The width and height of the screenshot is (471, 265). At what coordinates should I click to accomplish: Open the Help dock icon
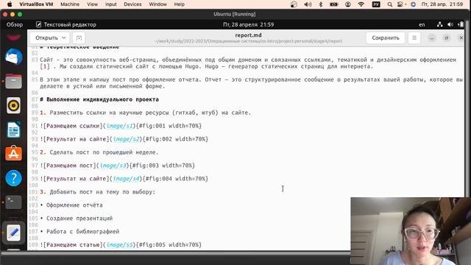13,178
